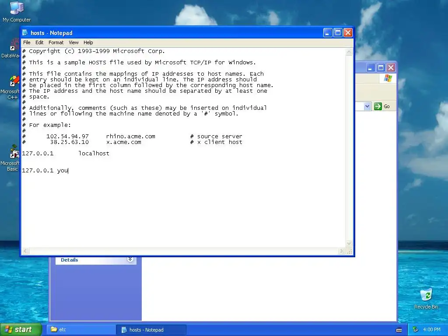Open the Edit menu in Notepad

pyautogui.click(x=39, y=42)
